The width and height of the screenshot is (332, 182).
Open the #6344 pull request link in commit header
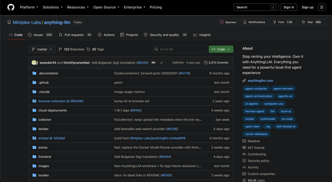(x=142, y=63)
